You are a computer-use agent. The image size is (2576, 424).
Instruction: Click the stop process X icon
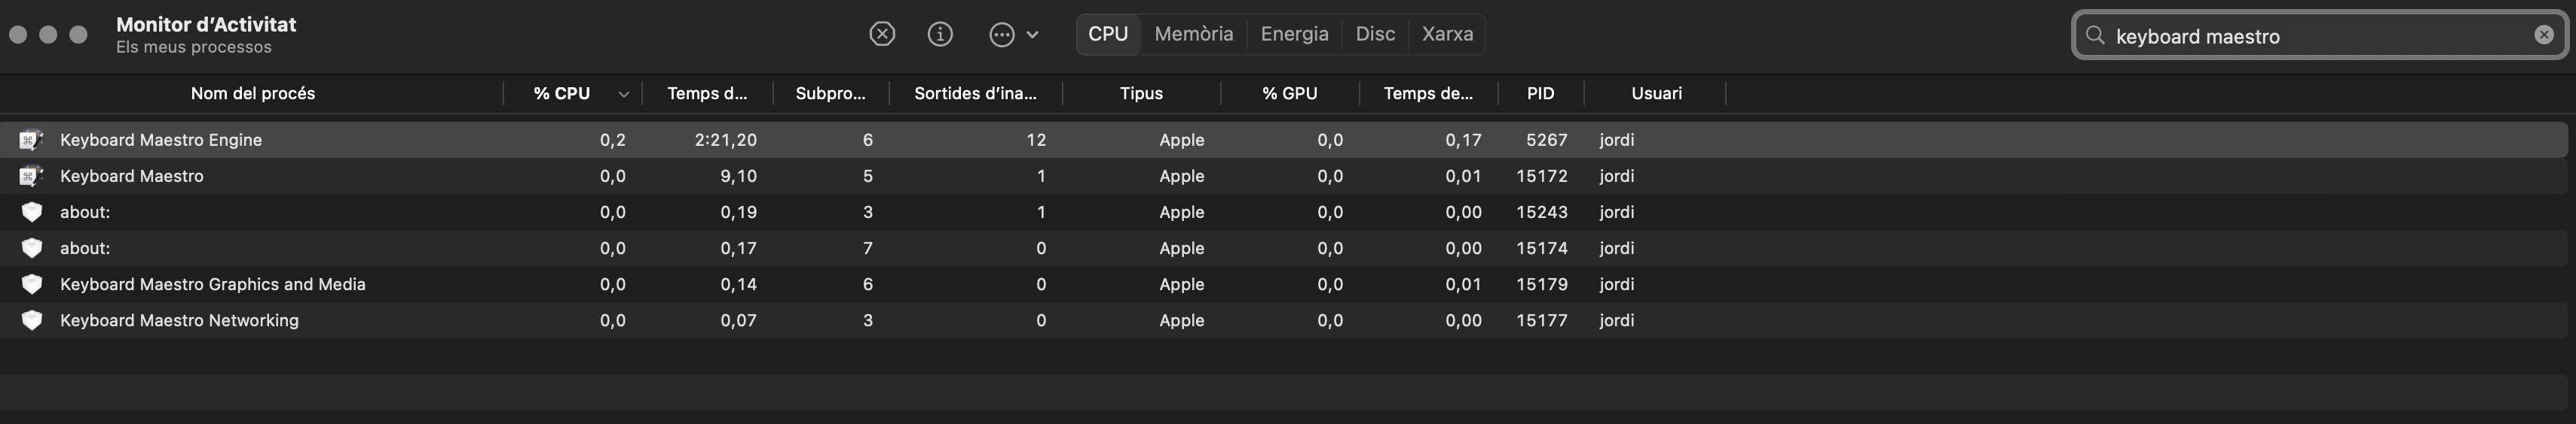[881, 34]
